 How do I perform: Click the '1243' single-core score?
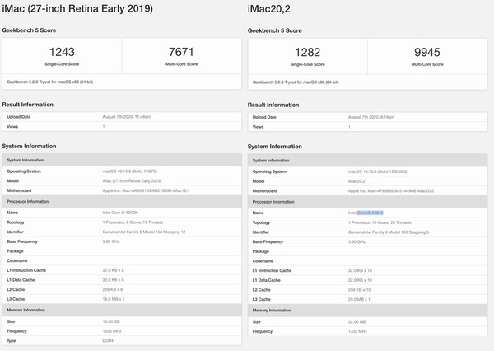pyautogui.click(x=62, y=52)
